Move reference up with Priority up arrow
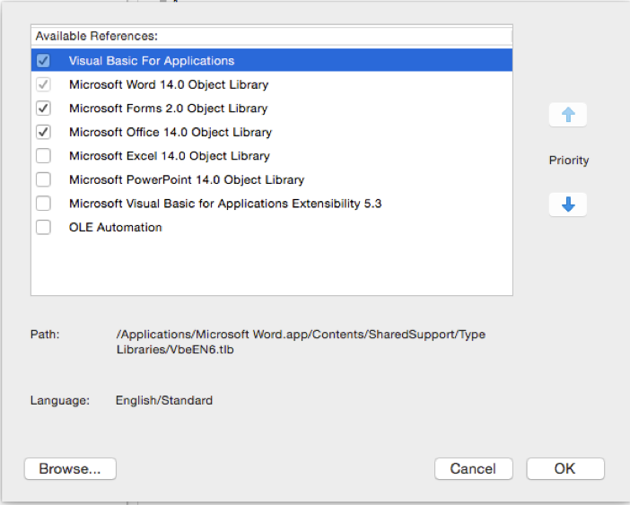 (x=568, y=115)
